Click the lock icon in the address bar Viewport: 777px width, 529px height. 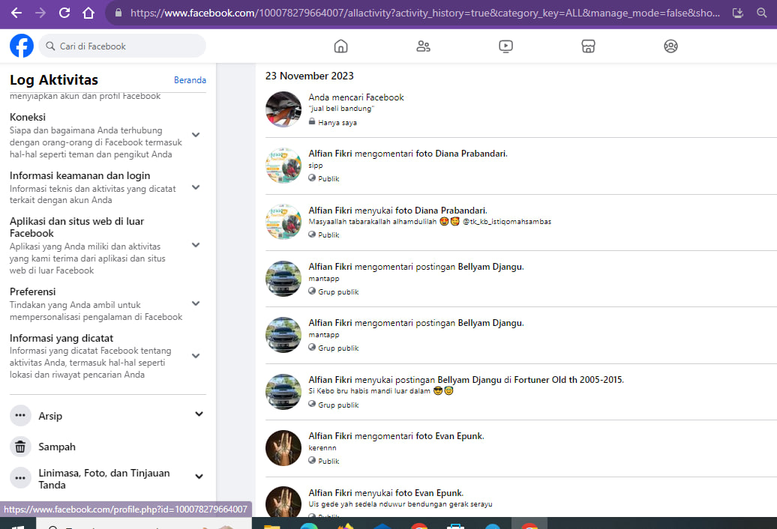coord(118,13)
